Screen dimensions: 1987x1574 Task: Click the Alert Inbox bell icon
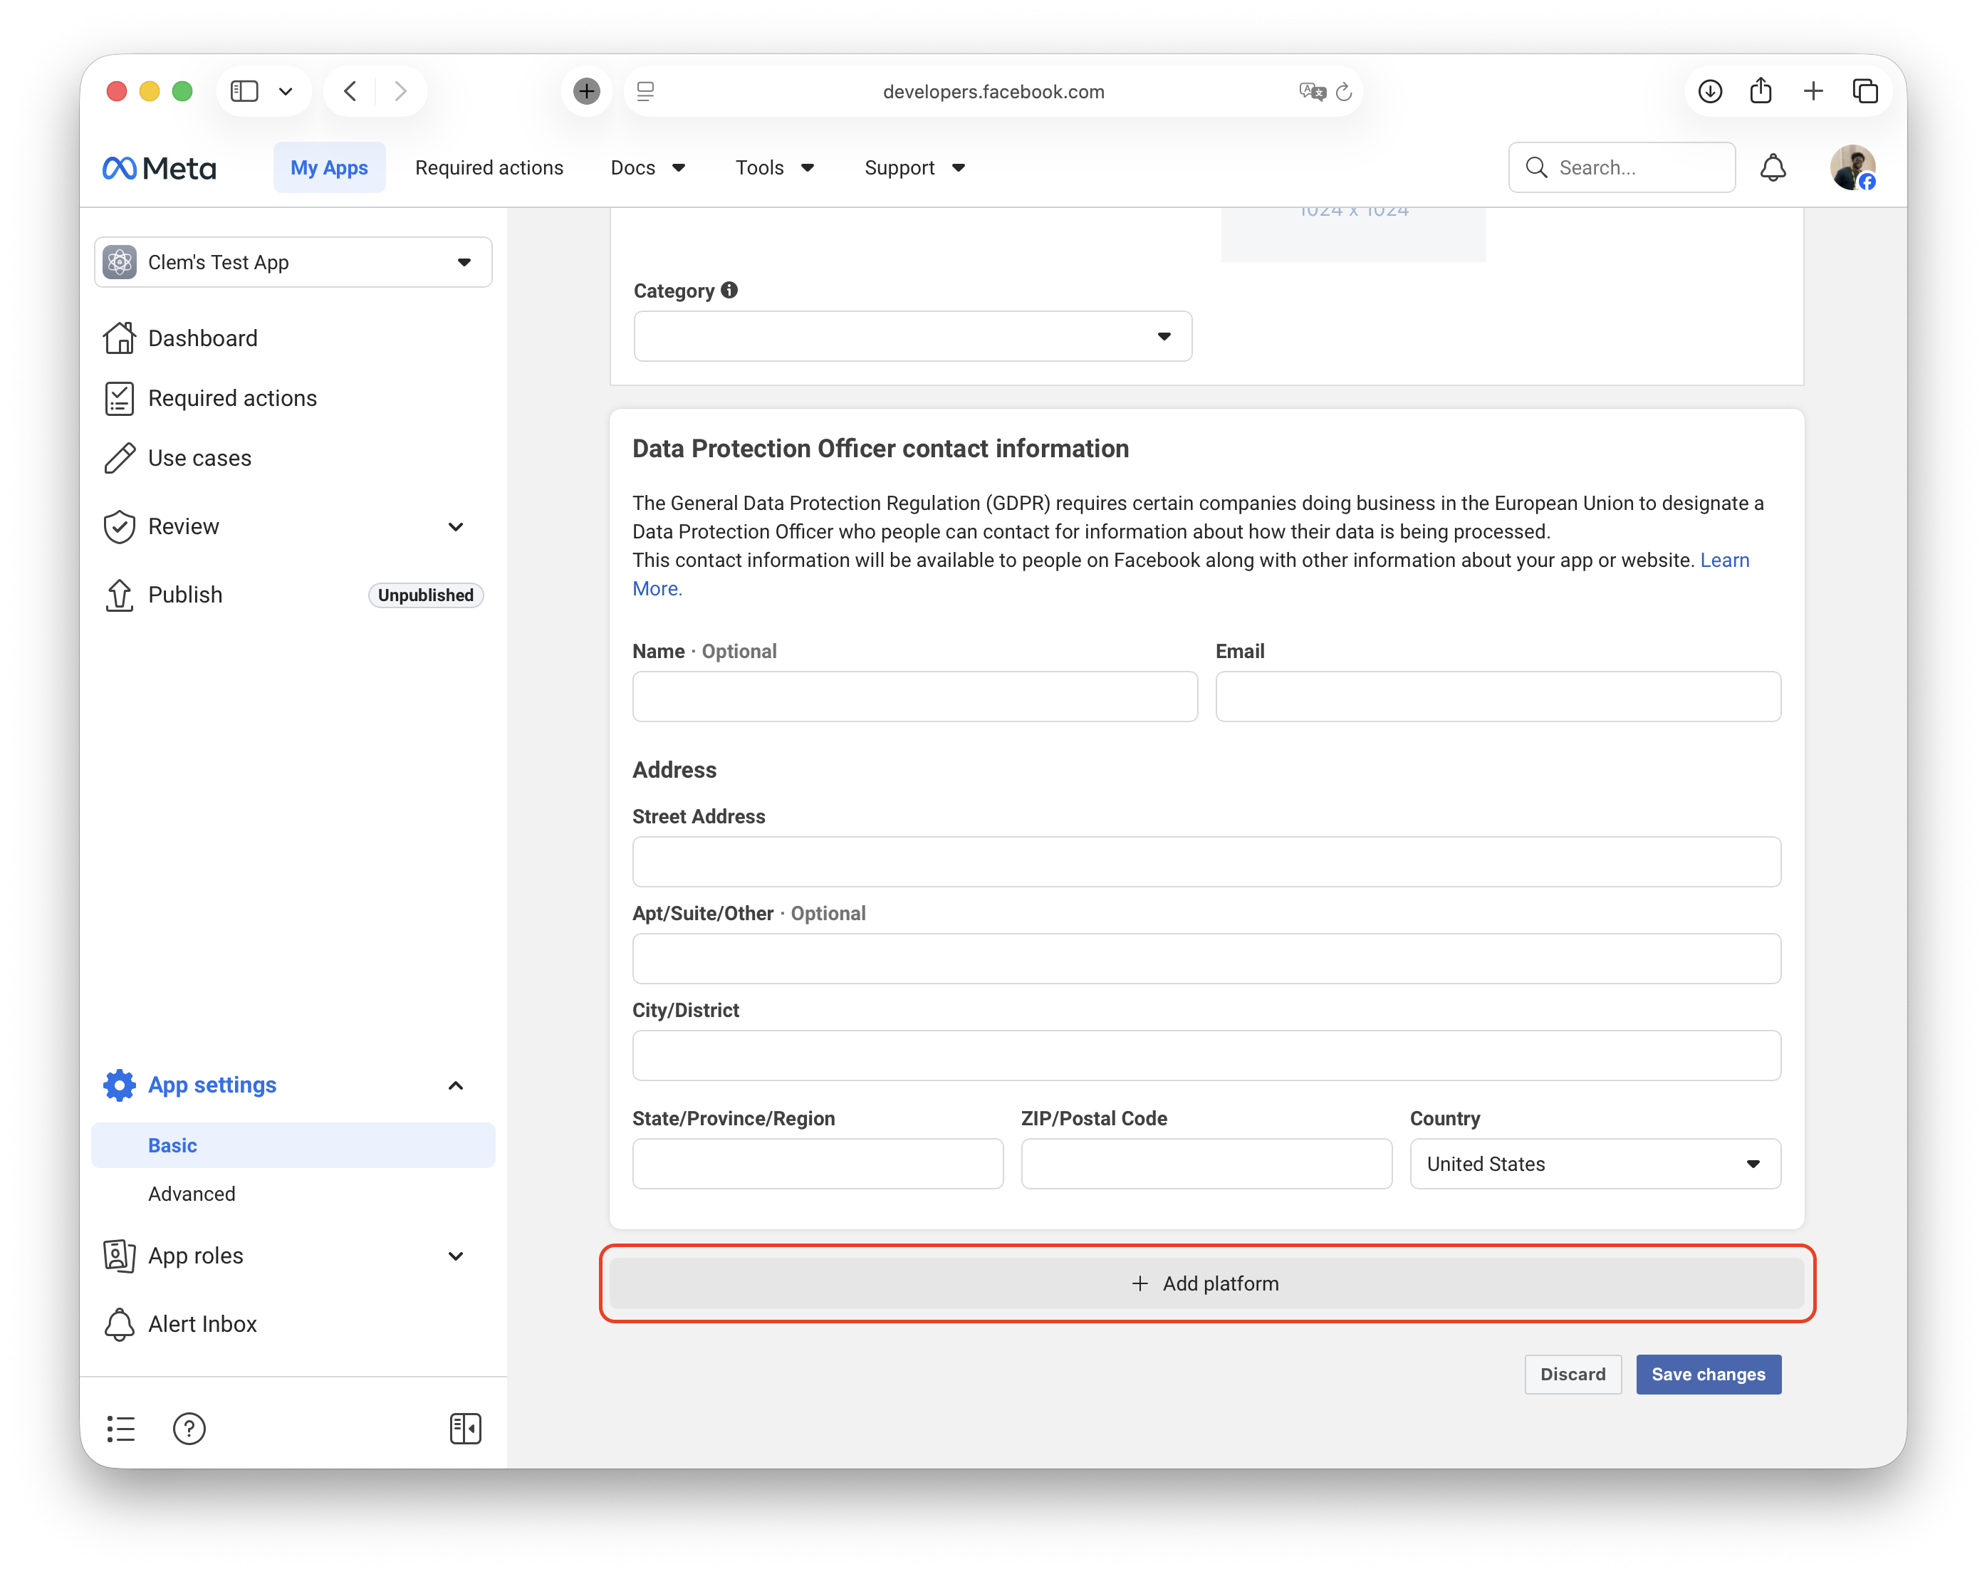click(x=120, y=1324)
